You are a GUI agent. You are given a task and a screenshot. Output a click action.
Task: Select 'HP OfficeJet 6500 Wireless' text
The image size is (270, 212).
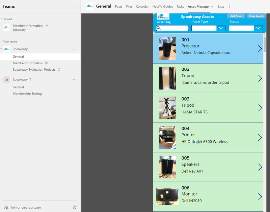pyautogui.click(x=205, y=142)
